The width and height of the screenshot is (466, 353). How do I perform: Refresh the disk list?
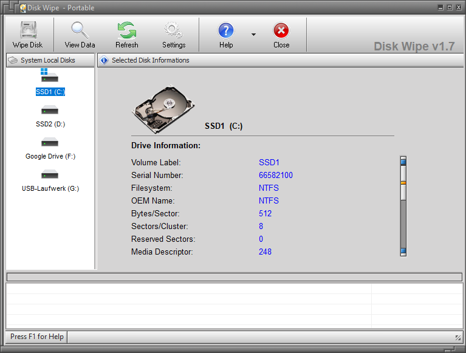tap(127, 30)
